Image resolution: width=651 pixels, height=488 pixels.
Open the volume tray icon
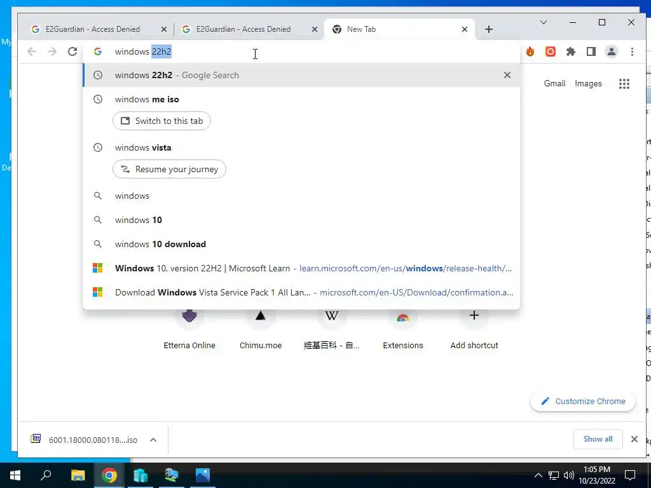[569, 475]
